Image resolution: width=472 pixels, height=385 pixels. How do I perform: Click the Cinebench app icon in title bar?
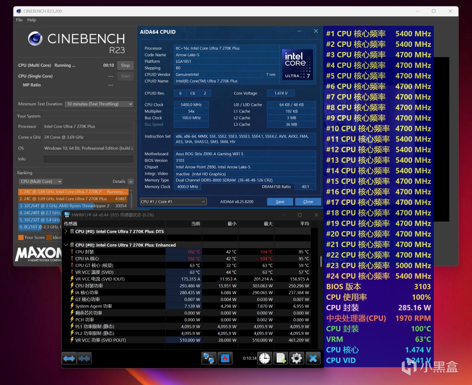(x=19, y=11)
